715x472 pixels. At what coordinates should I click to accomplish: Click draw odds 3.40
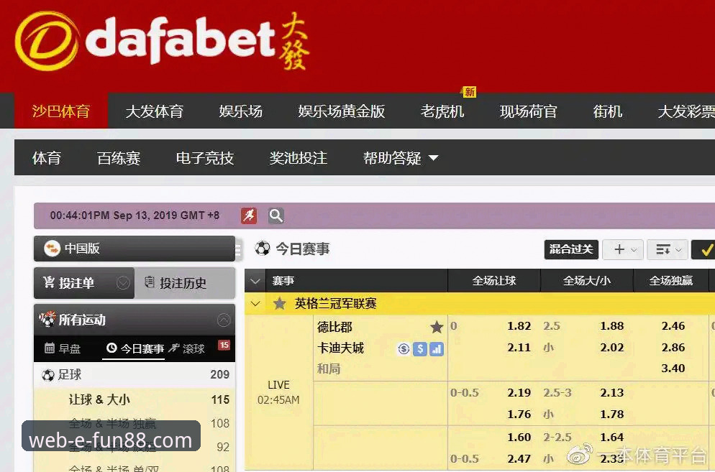click(x=673, y=368)
